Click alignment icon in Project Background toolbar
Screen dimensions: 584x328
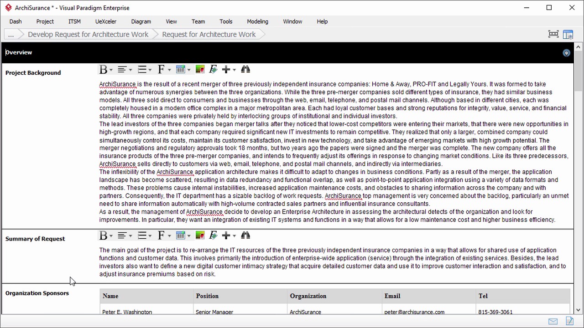122,70
